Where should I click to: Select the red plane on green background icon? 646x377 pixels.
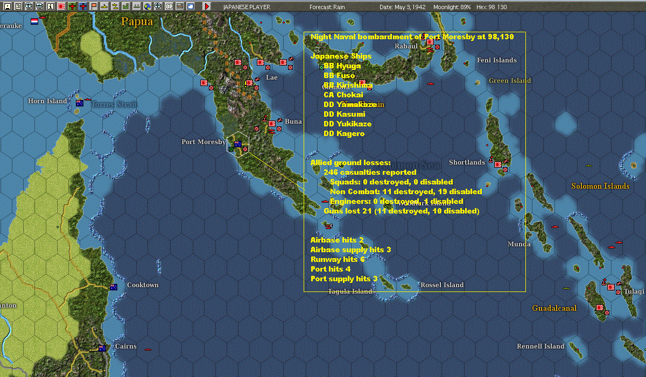tap(72, 6)
